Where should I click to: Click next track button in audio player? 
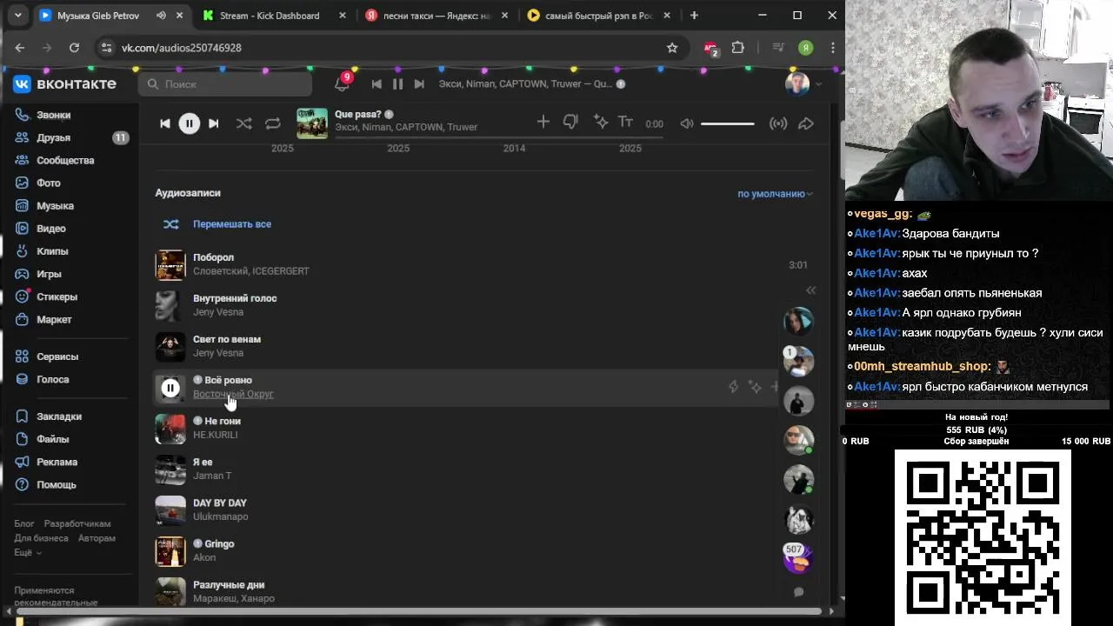213,123
